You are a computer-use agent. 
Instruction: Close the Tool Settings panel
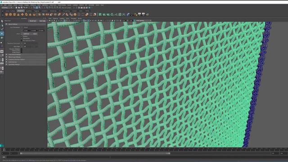(46, 18)
